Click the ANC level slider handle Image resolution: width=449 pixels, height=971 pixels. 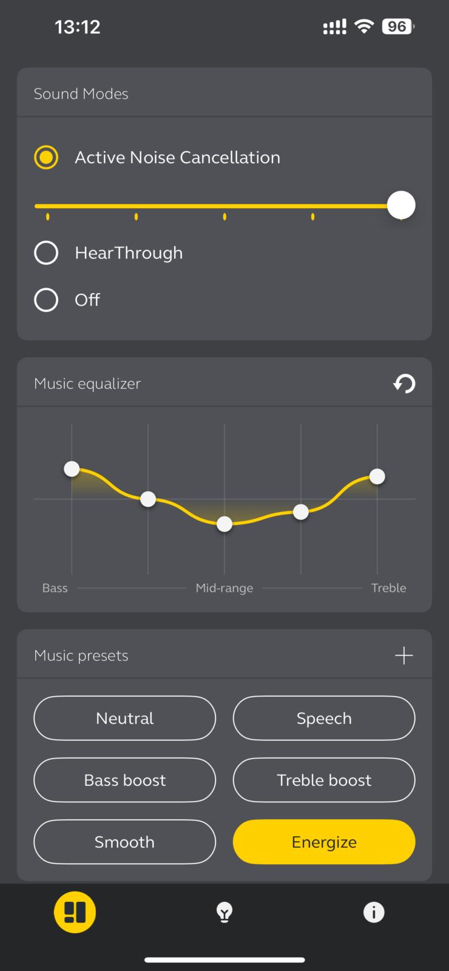pos(401,205)
